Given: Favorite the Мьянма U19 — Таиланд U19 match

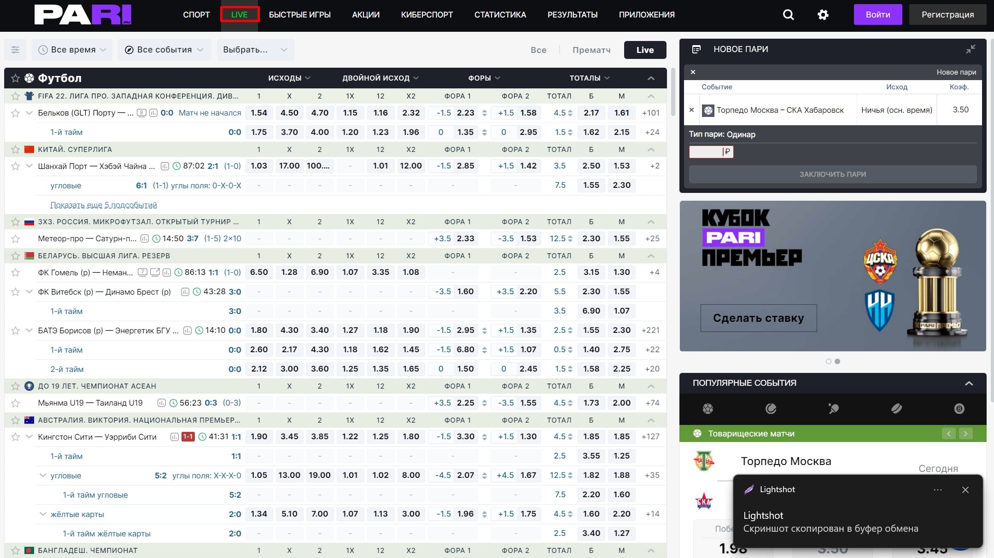Looking at the screenshot, I should pyautogui.click(x=15, y=403).
